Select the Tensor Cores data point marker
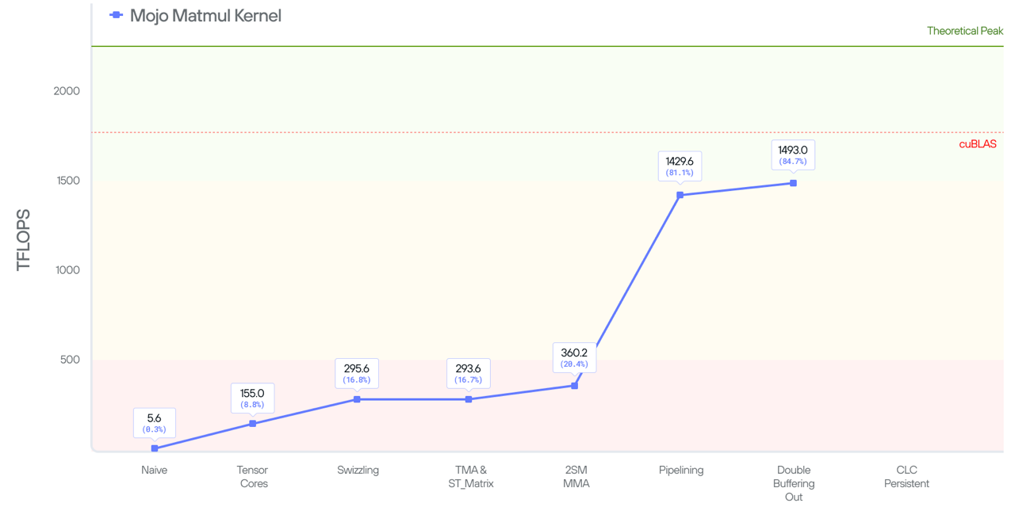The height and width of the screenshot is (507, 1015). click(253, 424)
